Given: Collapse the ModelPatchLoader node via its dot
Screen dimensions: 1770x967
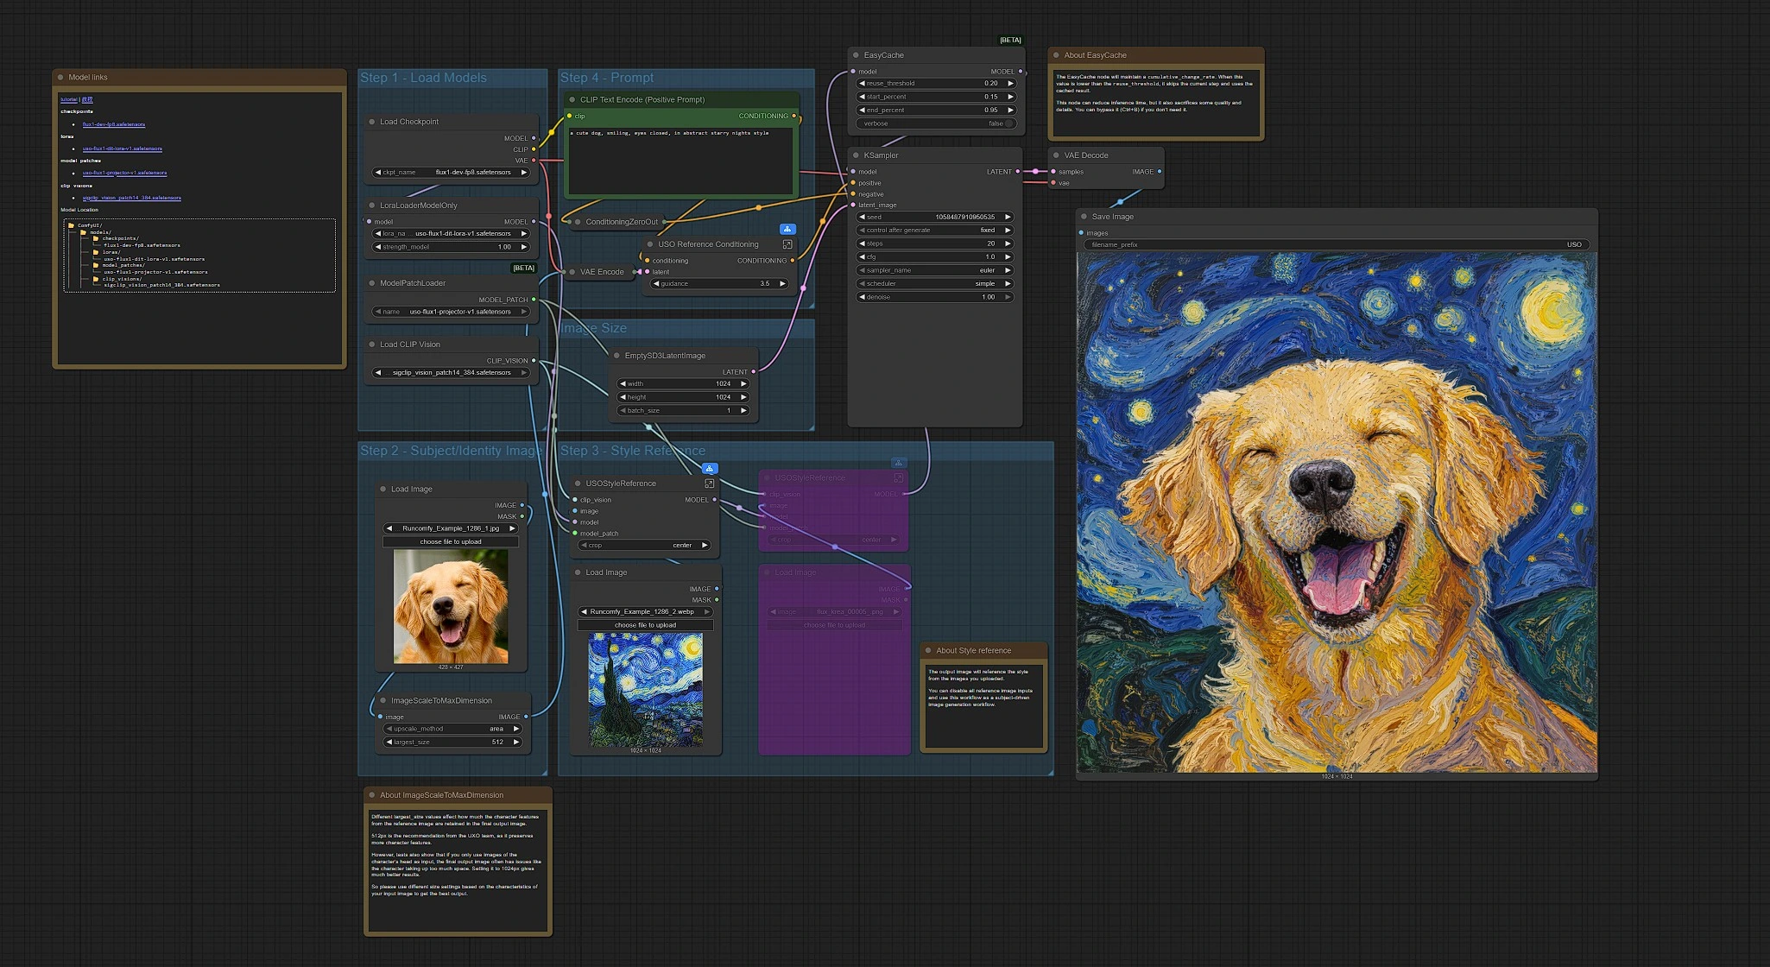Looking at the screenshot, I should coord(372,283).
